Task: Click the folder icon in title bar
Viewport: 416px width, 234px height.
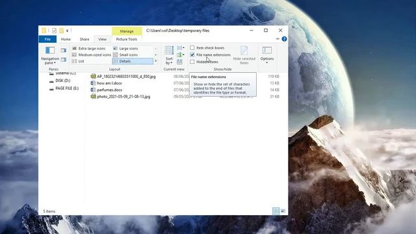Action: [44, 31]
